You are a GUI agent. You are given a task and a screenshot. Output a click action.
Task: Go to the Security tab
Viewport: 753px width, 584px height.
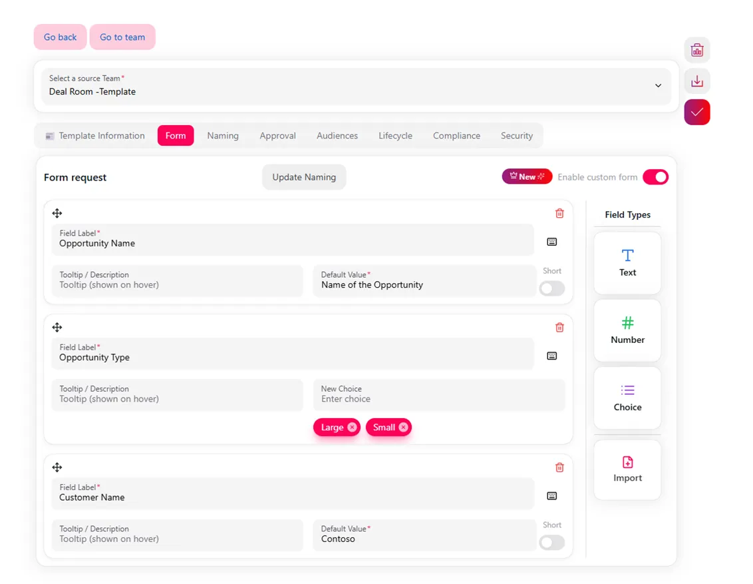(517, 136)
